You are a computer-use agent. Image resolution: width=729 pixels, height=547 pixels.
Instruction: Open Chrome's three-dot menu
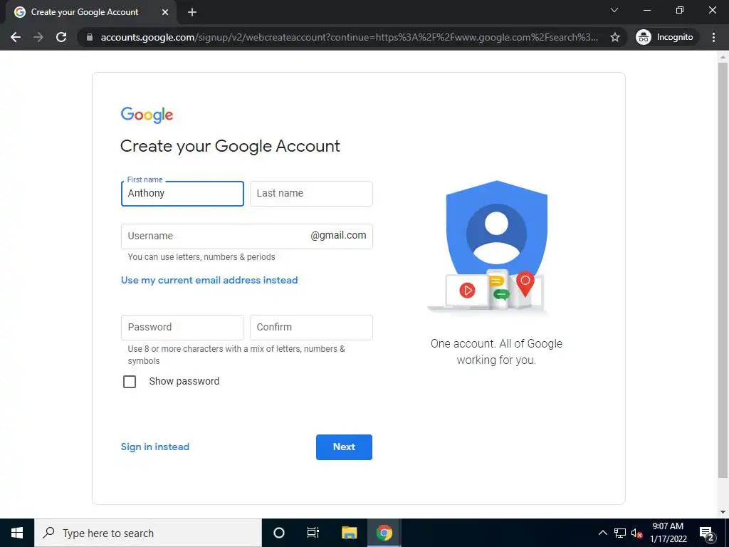tap(713, 37)
